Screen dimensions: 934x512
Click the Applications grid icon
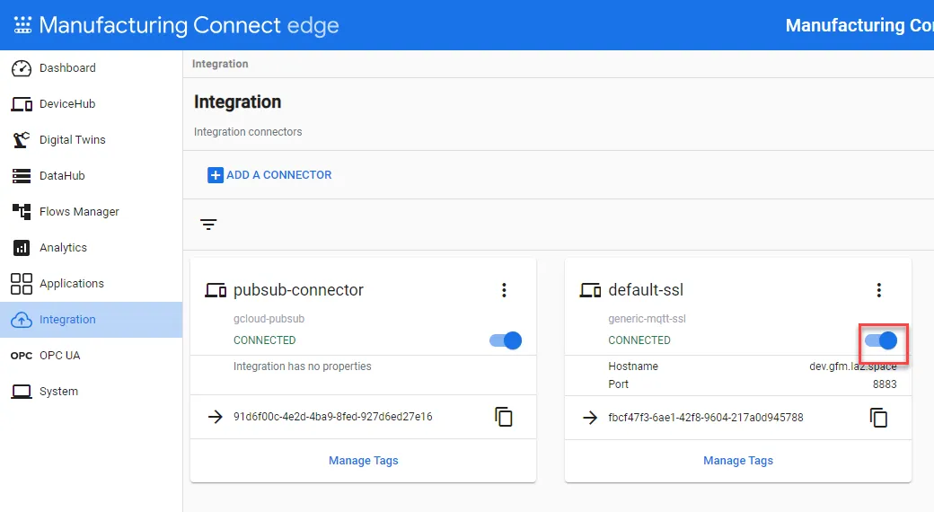tap(22, 284)
